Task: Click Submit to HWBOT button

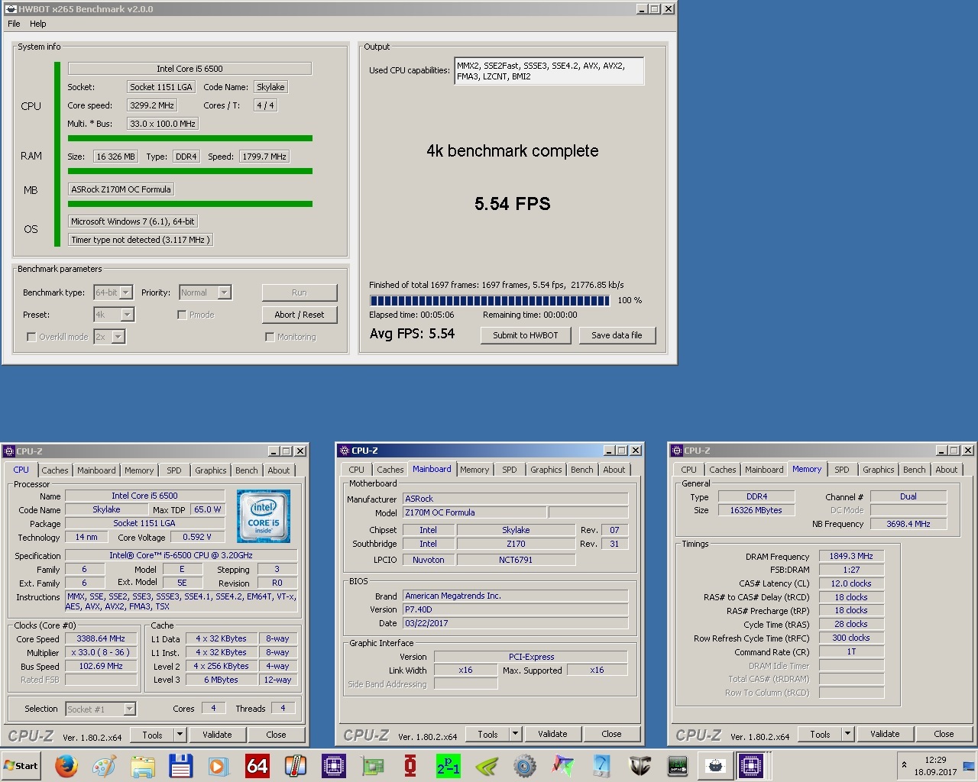Action: pos(526,335)
